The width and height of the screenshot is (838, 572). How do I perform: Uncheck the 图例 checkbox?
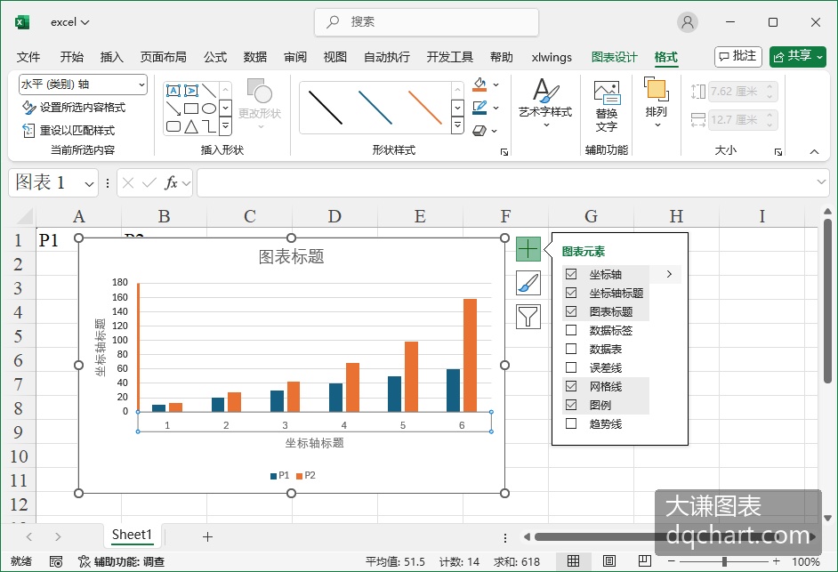[x=571, y=406]
